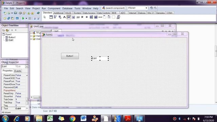Select the Memo component icon
Image resolution: width=217 pixels, height=122 pixels.
(x=73, y=17)
